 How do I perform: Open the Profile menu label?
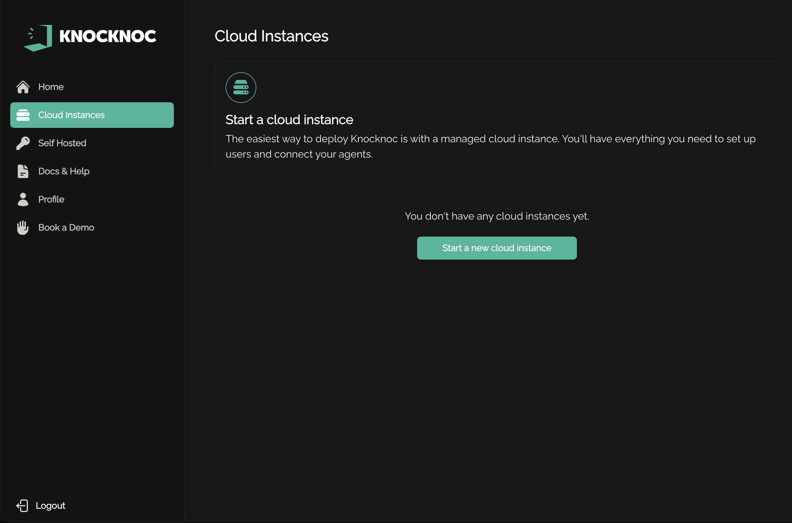pyautogui.click(x=51, y=199)
